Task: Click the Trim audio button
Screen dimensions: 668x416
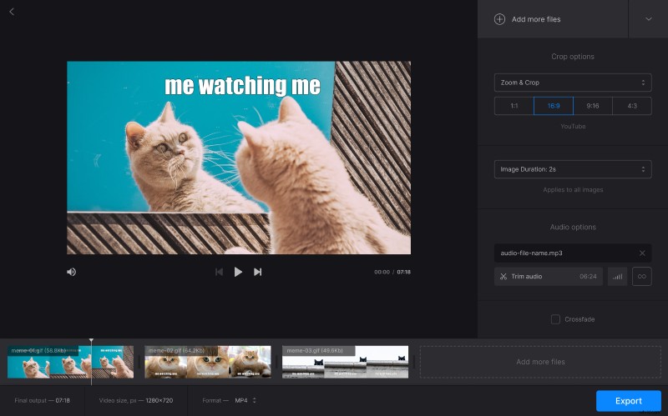Action: (x=549, y=277)
